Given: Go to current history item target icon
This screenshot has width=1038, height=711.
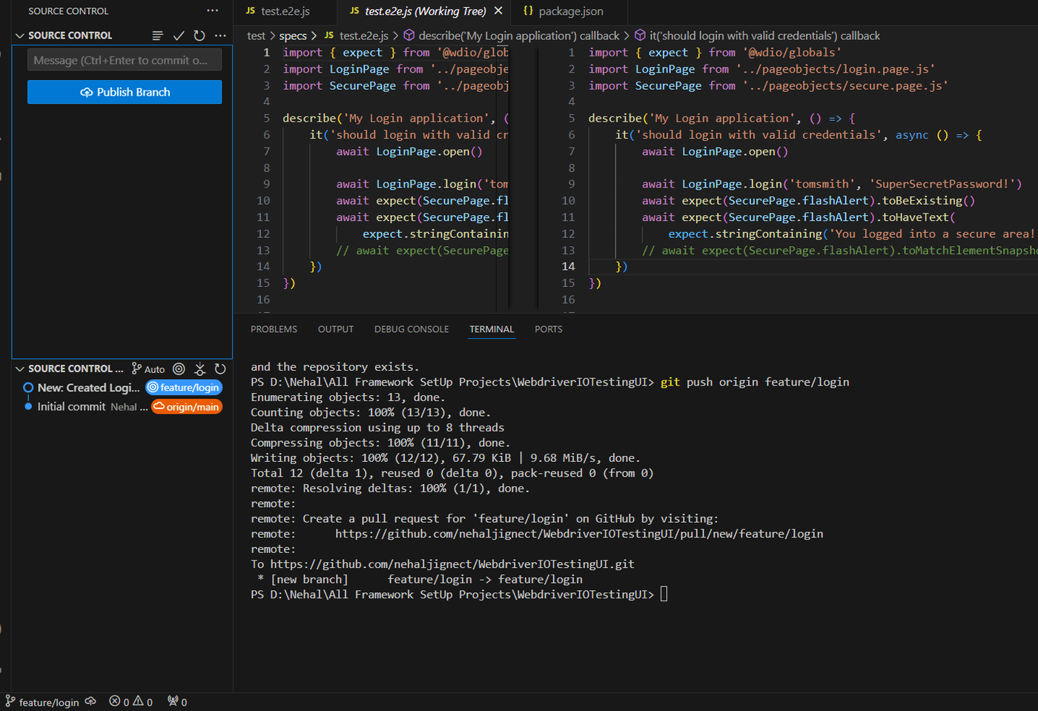Looking at the screenshot, I should (x=179, y=369).
